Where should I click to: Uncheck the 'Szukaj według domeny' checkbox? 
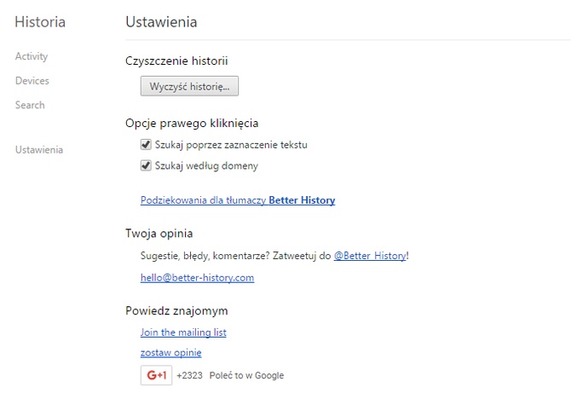(147, 165)
